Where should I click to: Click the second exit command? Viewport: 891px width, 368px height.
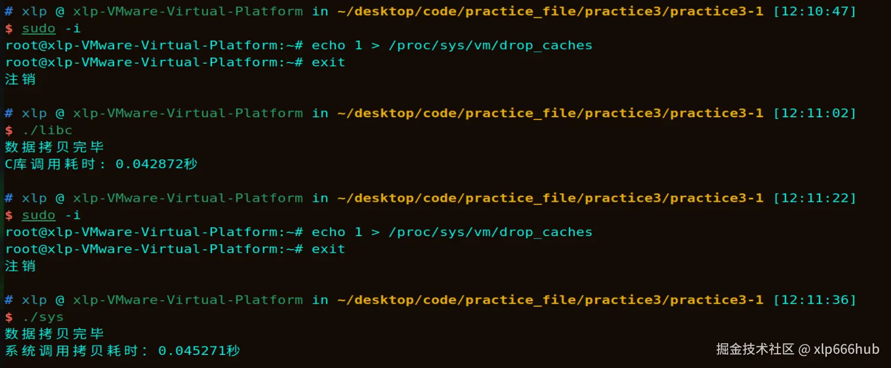(x=328, y=249)
